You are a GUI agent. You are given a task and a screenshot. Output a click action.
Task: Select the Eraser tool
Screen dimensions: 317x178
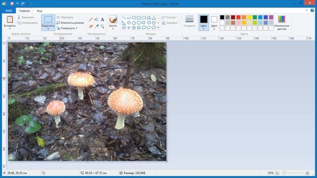[x=90, y=26]
